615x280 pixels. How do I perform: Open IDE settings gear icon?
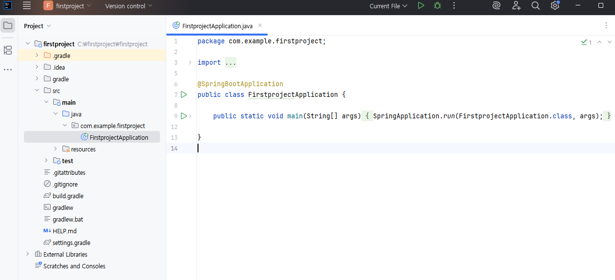click(x=555, y=6)
